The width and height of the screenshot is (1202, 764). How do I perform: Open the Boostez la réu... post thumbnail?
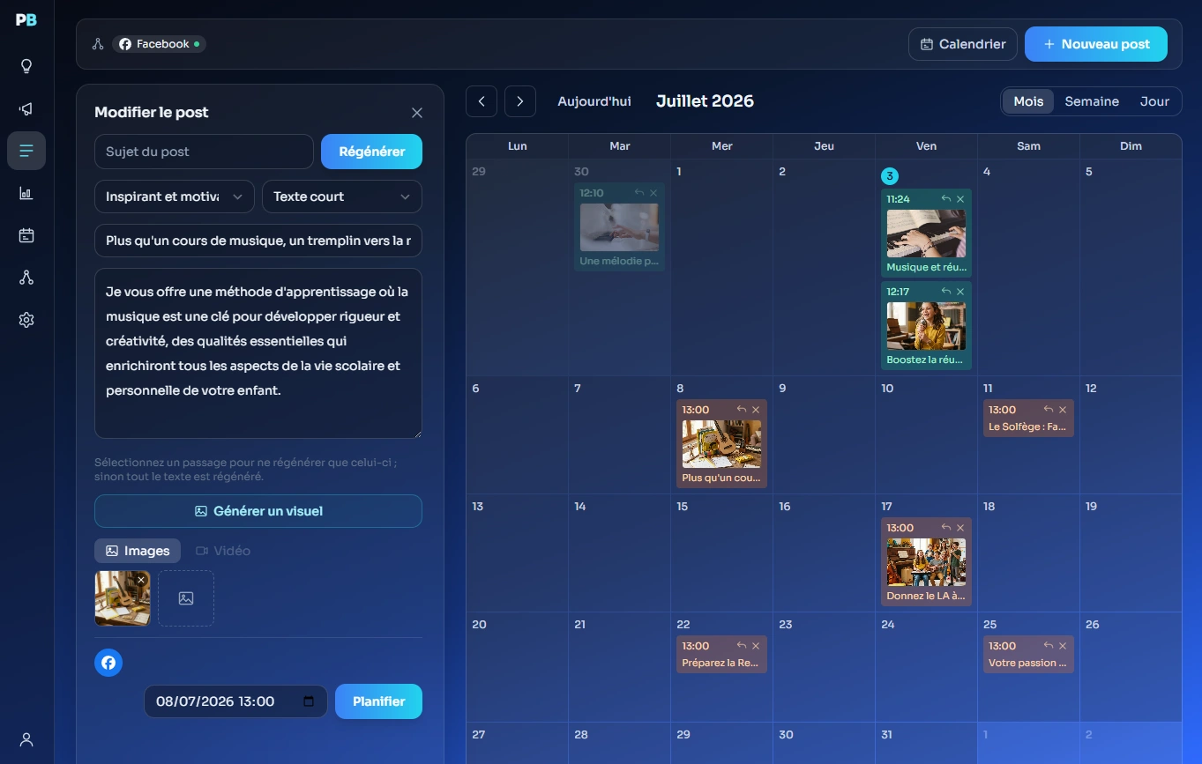click(926, 326)
